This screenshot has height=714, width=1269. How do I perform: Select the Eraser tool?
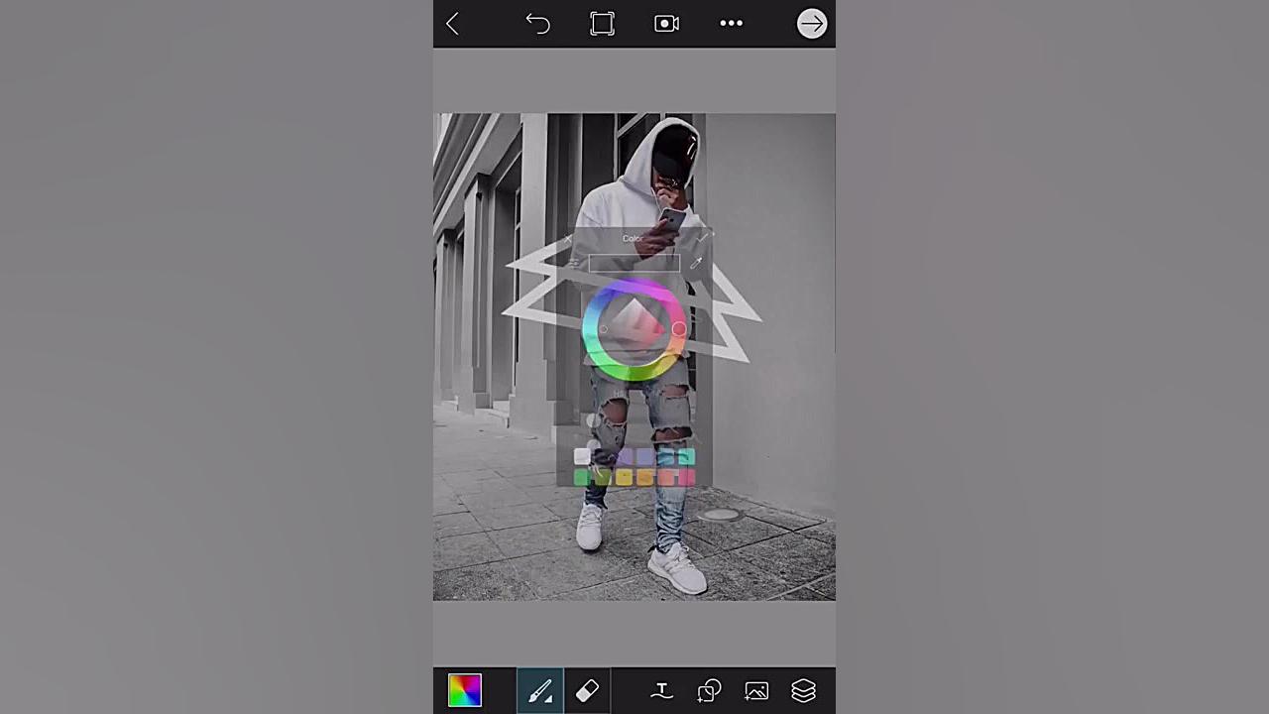(x=587, y=690)
